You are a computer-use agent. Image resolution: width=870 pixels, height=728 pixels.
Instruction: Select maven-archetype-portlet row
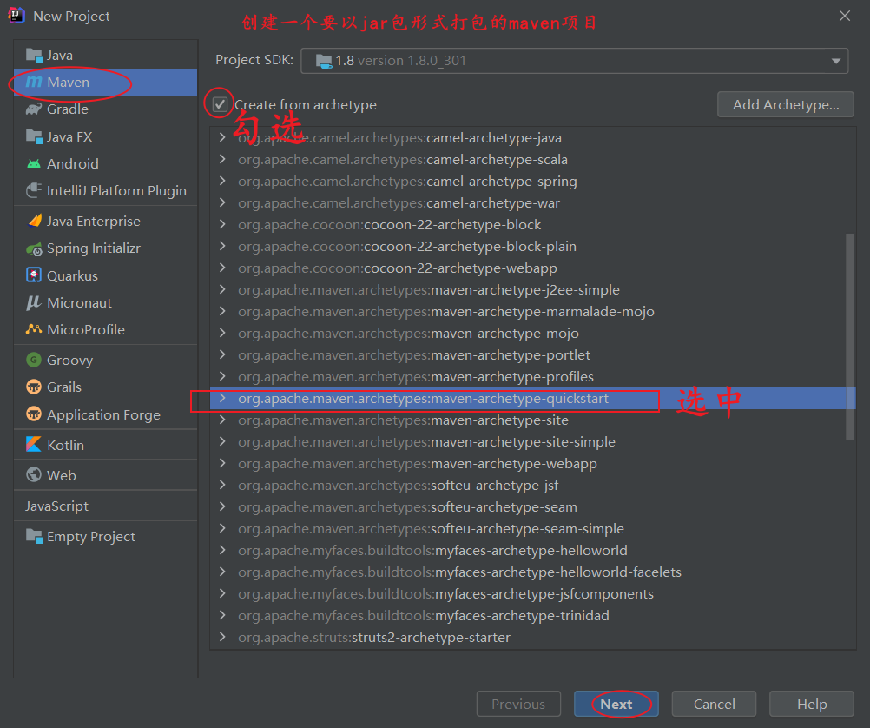tap(532, 354)
